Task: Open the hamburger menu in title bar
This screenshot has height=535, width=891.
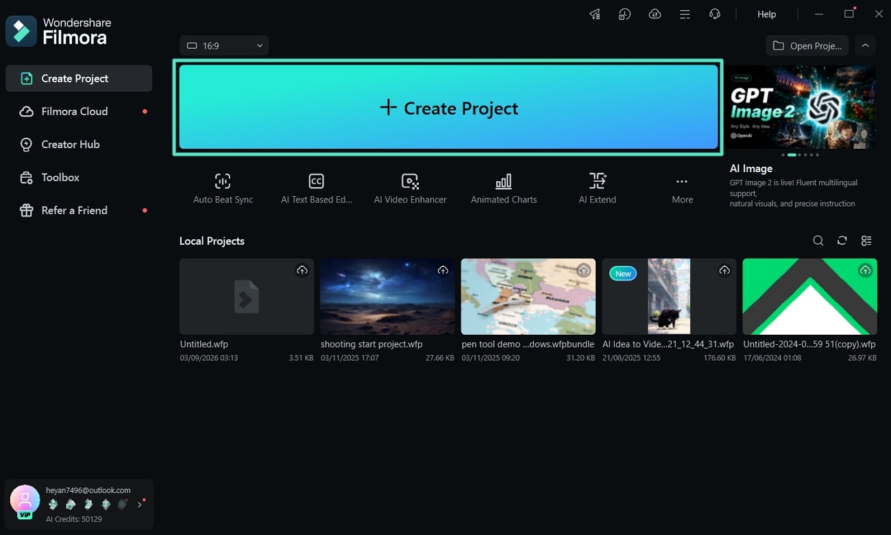Action: click(685, 14)
